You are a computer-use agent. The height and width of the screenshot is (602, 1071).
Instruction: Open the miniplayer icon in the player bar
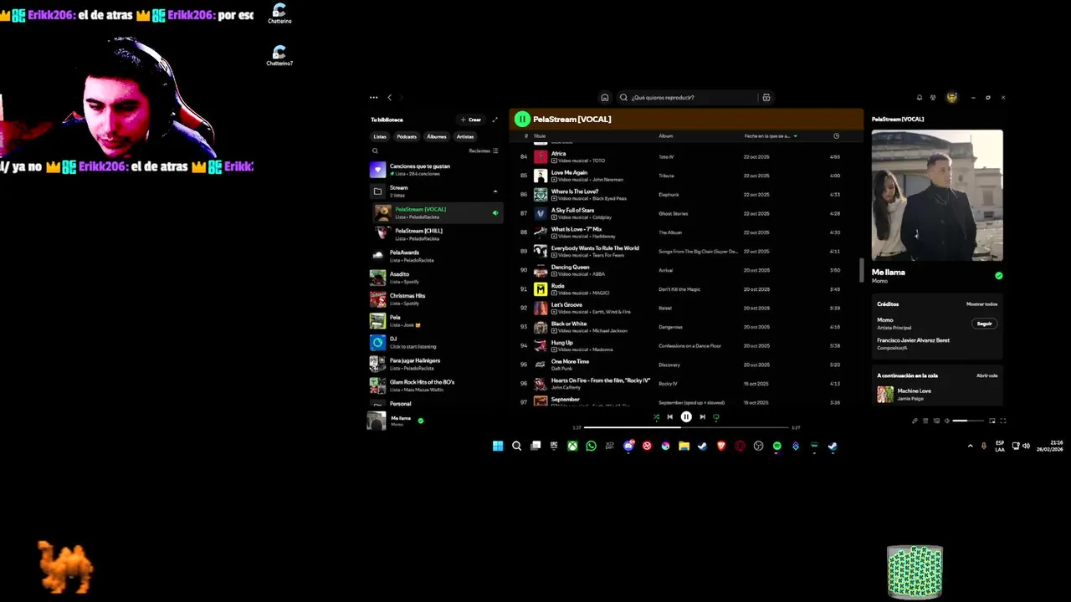point(992,421)
